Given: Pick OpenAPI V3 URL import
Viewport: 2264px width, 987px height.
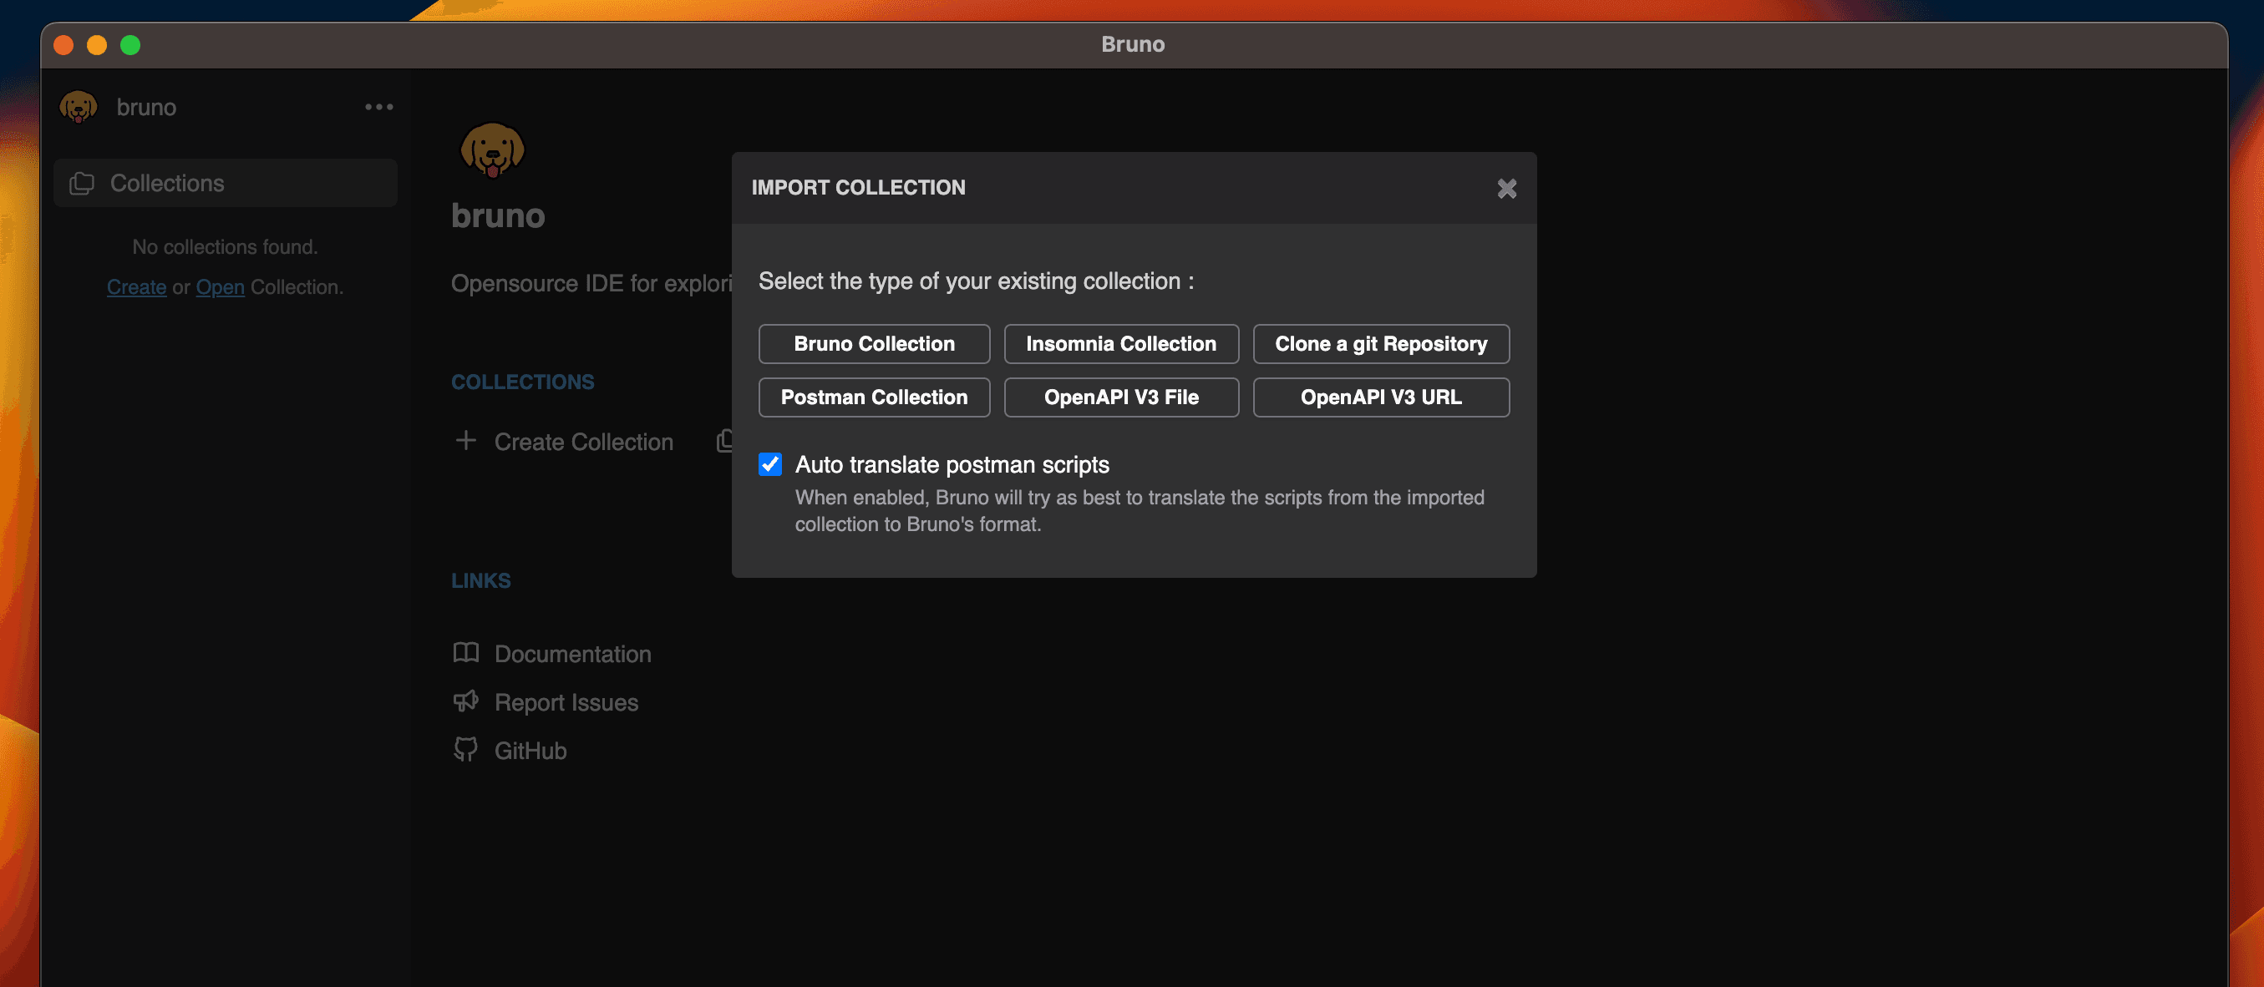Looking at the screenshot, I should click(x=1380, y=397).
